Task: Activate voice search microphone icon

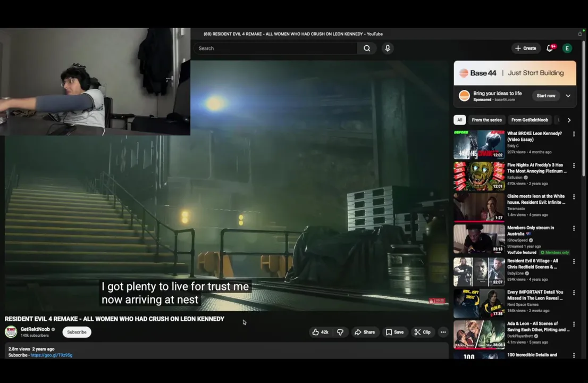Action: click(x=388, y=48)
